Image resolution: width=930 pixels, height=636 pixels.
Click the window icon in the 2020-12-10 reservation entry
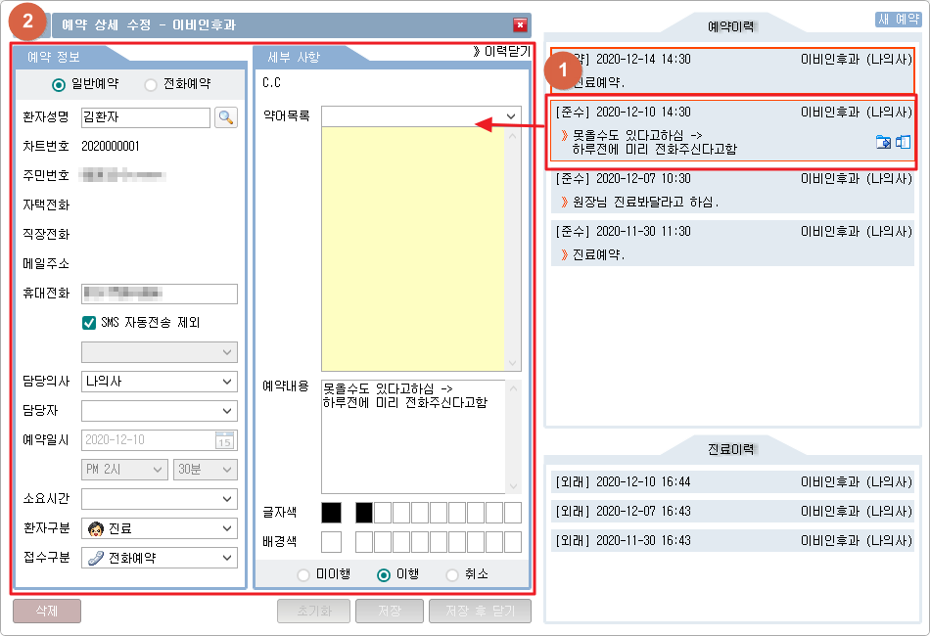point(903,142)
